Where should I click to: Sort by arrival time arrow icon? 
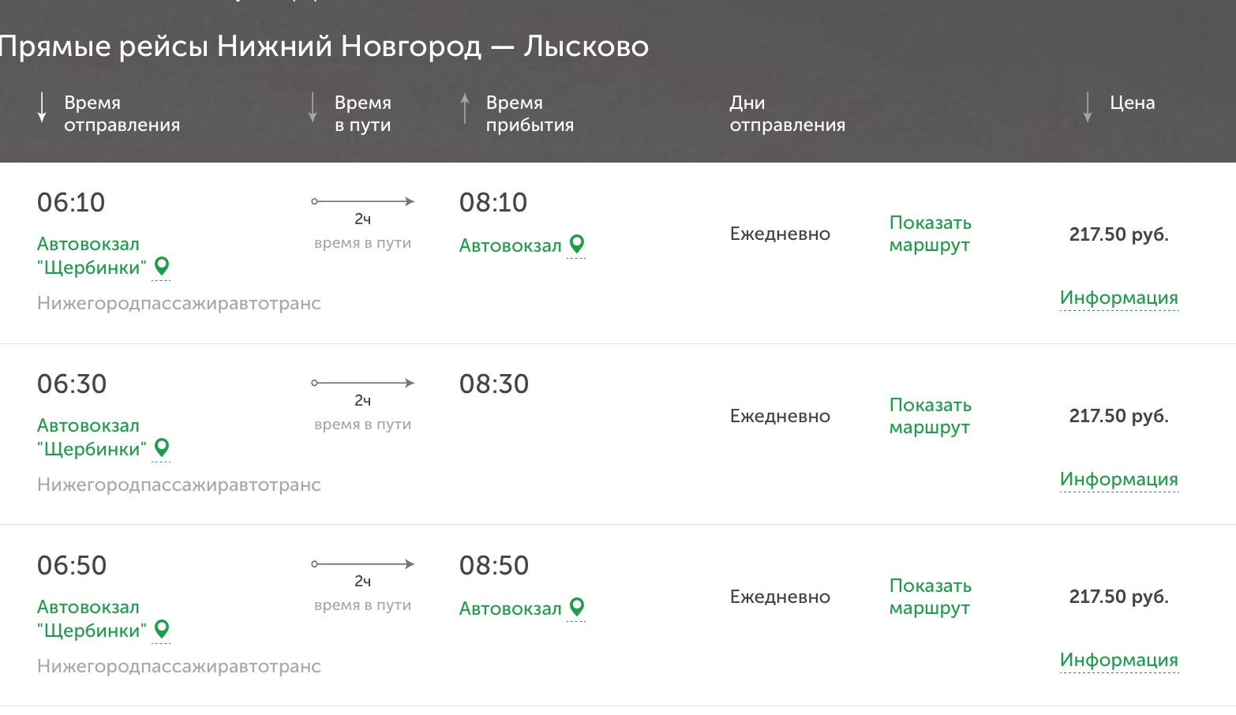465,108
